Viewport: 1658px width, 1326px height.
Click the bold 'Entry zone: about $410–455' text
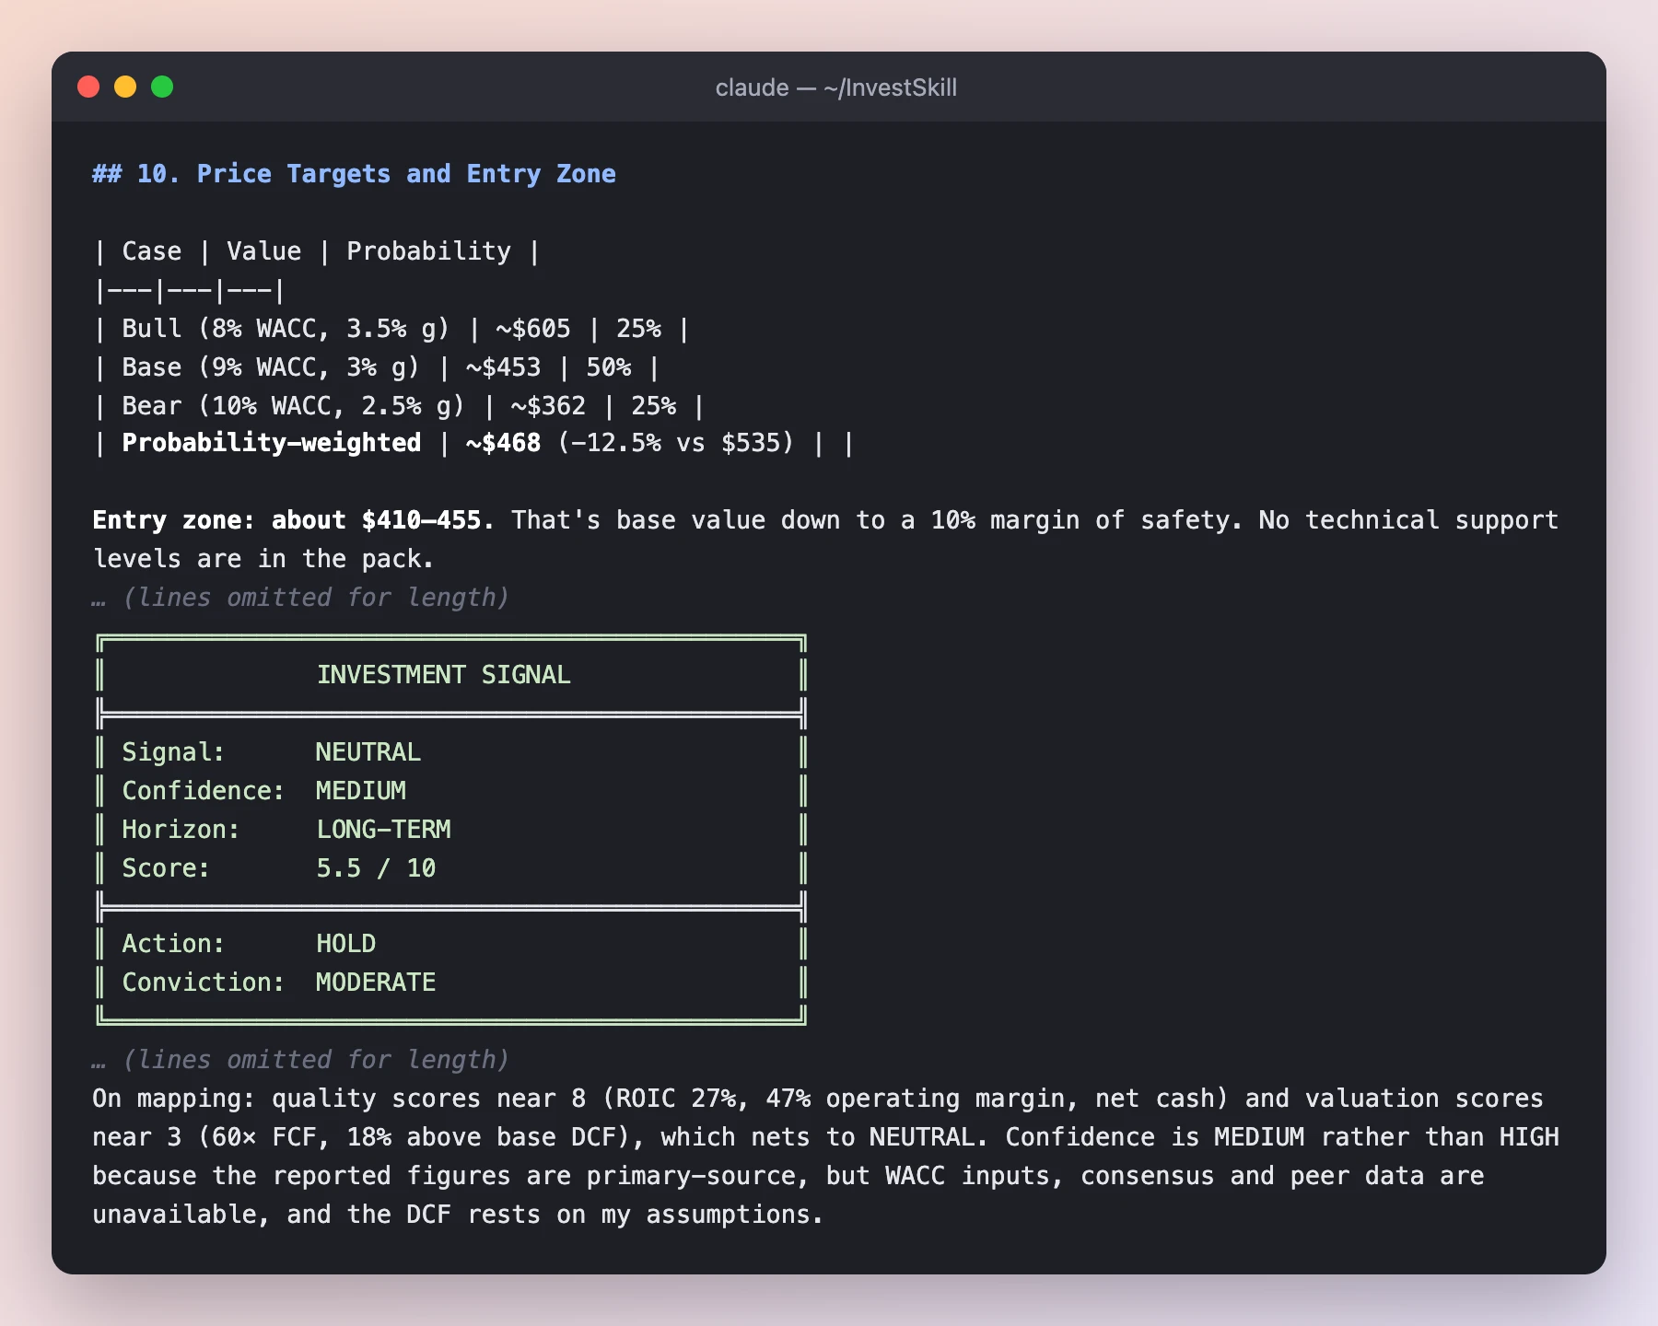coord(293,520)
